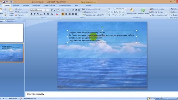Choose the rounded rectangle shape
This screenshot has height=100, width=178.
(x=123, y=9)
